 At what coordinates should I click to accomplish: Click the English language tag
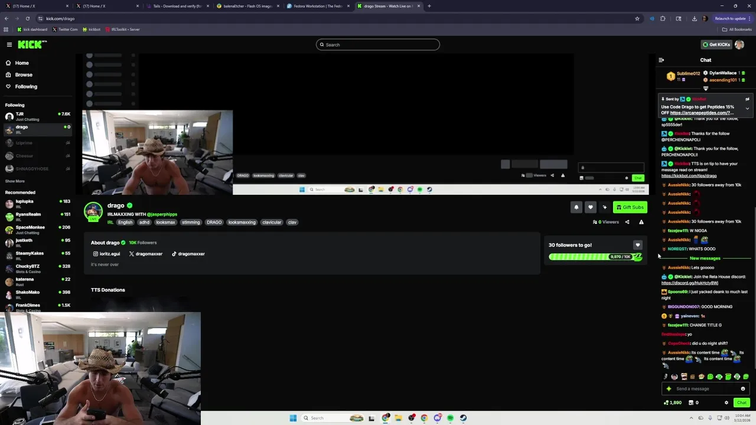point(125,223)
